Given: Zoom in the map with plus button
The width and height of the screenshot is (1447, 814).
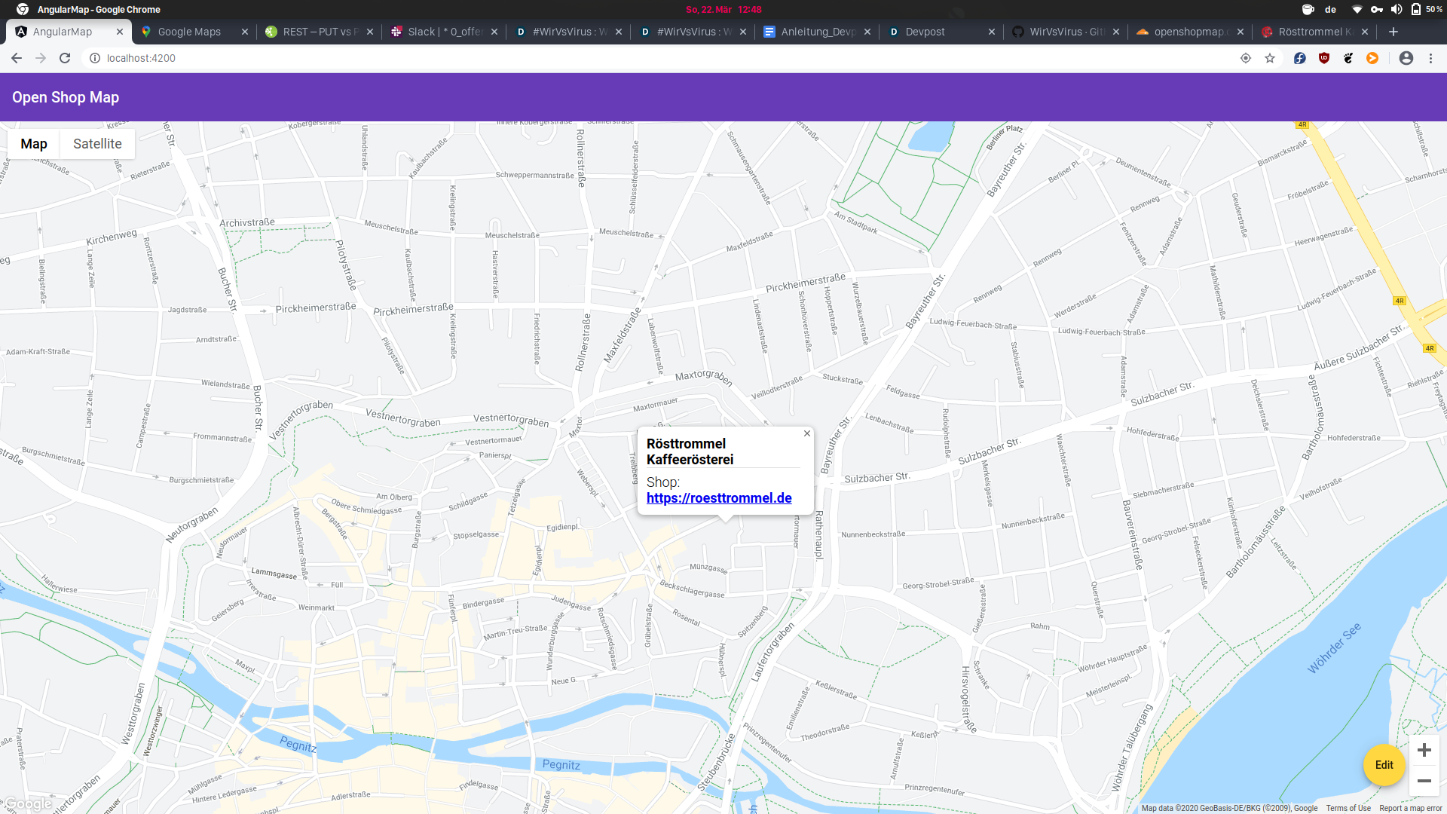Looking at the screenshot, I should 1424,750.
